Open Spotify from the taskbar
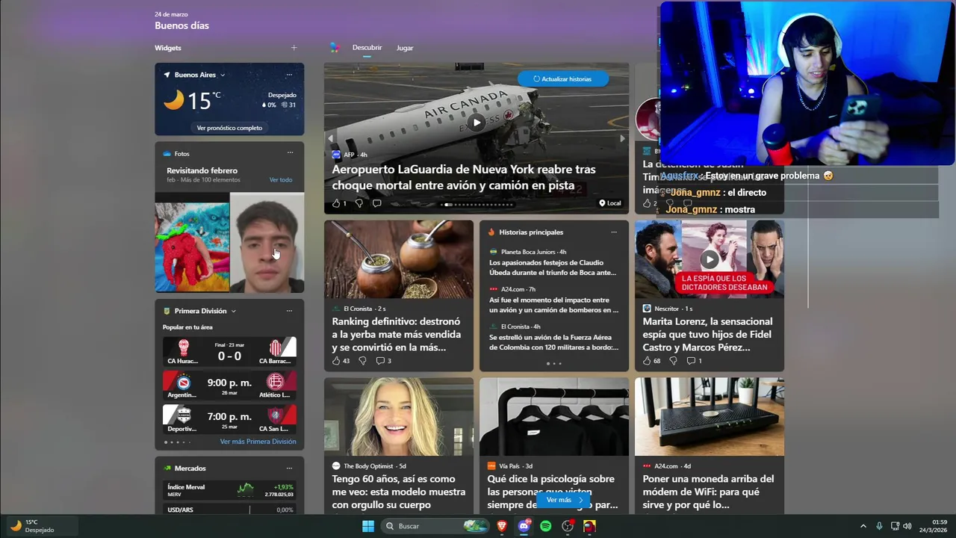This screenshot has width=956, height=538. 546,526
